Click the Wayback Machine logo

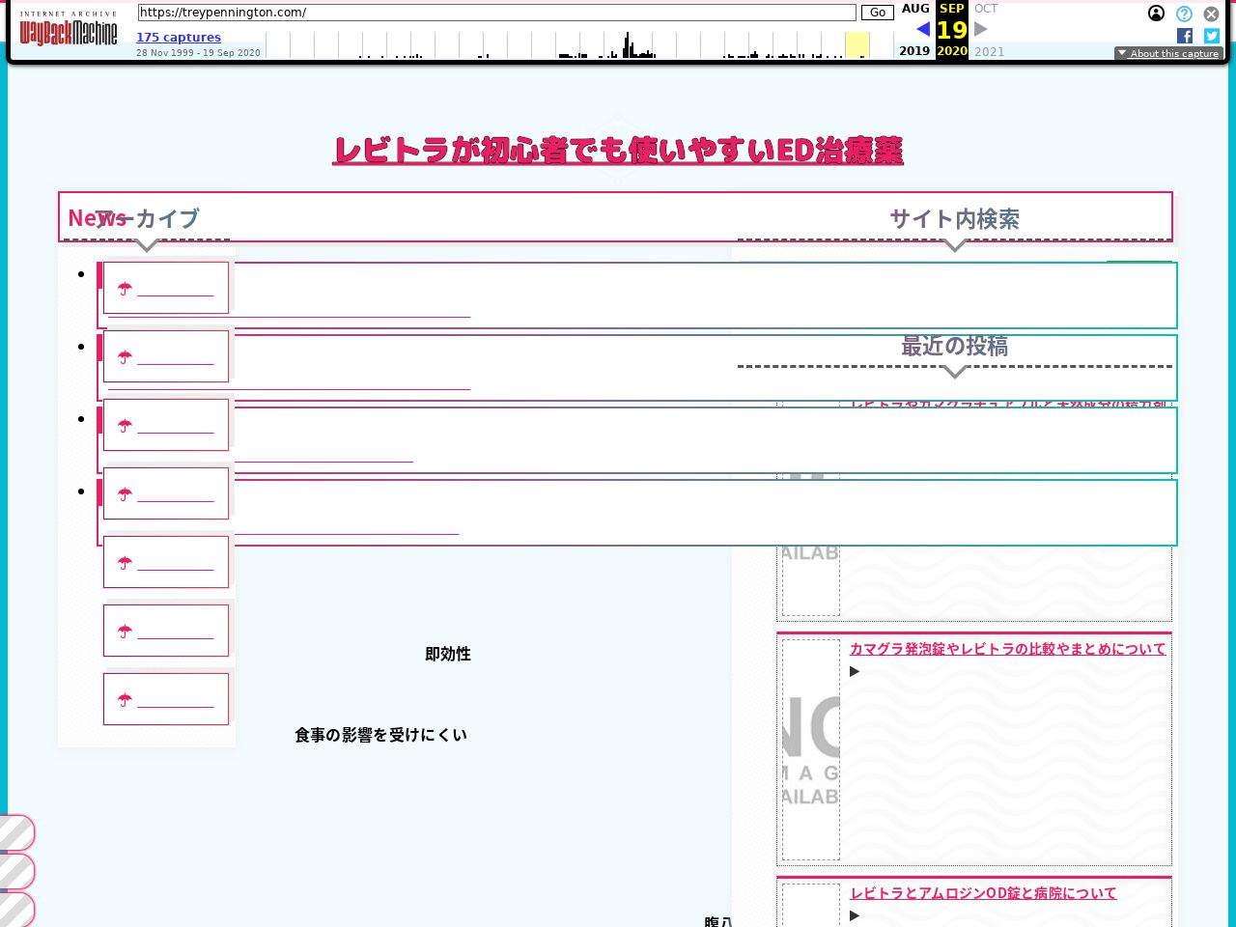click(68, 31)
